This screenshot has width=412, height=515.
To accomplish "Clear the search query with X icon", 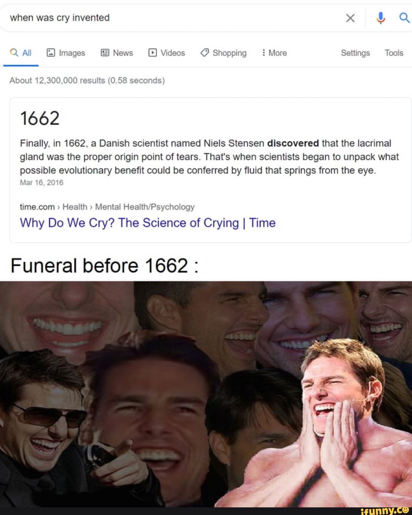I will tap(350, 18).
